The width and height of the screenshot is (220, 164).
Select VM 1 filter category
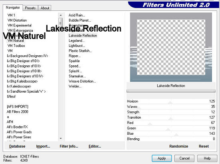pyautogui.click(x=11, y=15)
